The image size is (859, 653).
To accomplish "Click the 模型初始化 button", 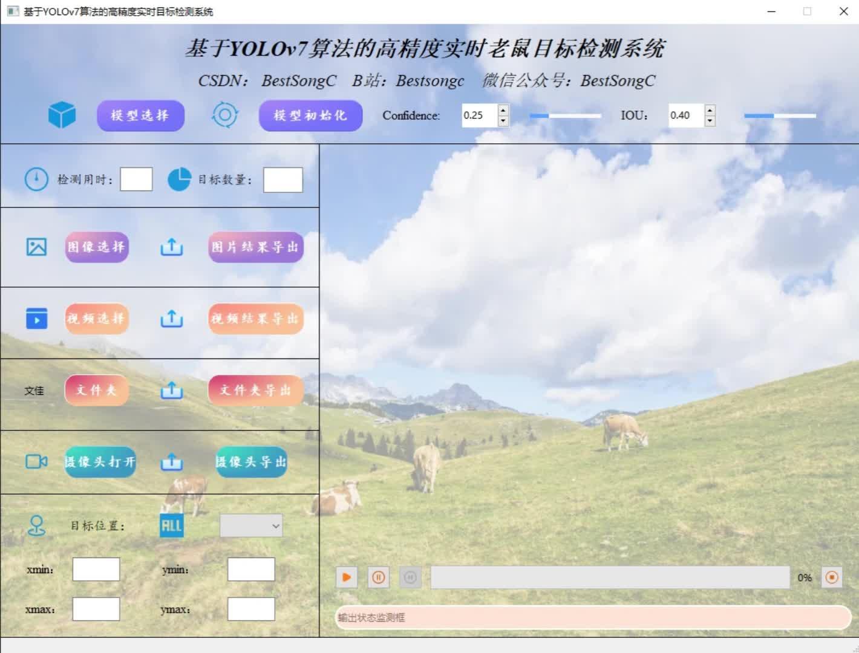I will (x=310, y=115).
